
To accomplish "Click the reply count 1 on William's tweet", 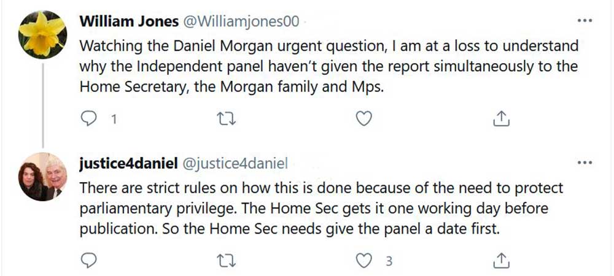I will click(x=114, y=119).
